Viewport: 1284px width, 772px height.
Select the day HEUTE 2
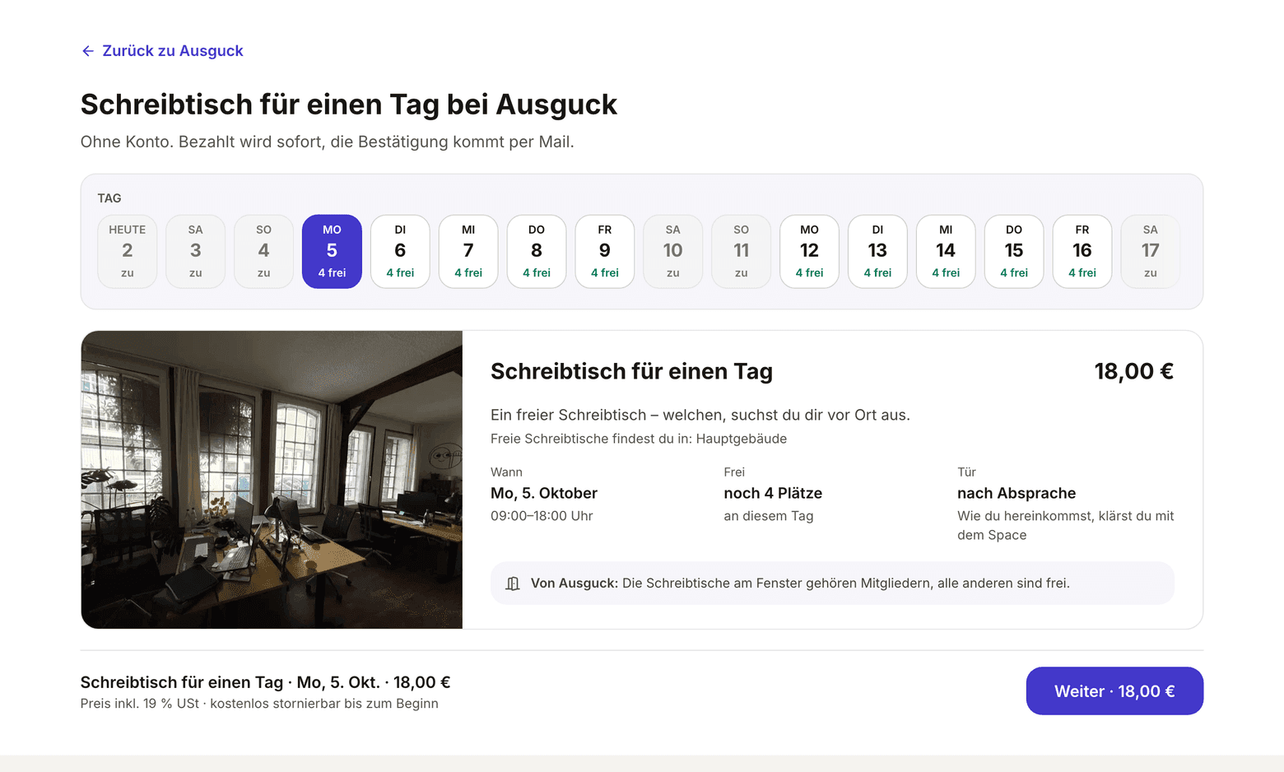[128, 252]
